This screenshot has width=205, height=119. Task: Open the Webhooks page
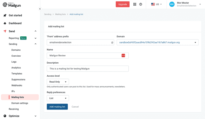pos(17,85)
